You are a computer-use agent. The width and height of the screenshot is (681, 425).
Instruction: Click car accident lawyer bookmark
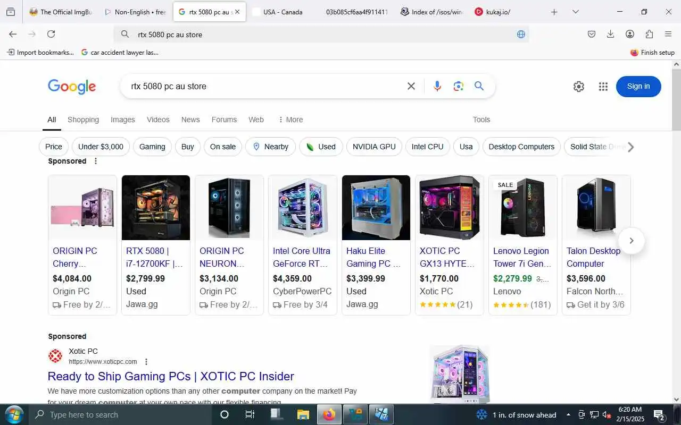(120, 52)
